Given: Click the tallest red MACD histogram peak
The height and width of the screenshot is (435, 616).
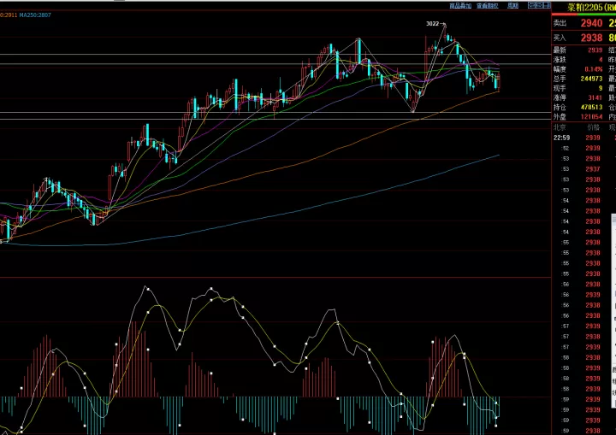Looking at the screenshot, I should 135,359.
